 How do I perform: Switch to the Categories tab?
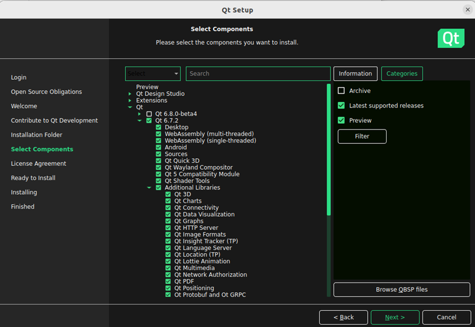402,74
